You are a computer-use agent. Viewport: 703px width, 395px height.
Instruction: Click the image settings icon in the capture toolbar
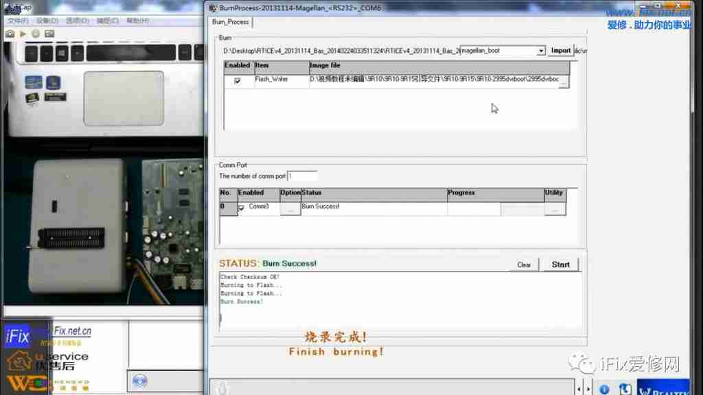tap(49, 33)
